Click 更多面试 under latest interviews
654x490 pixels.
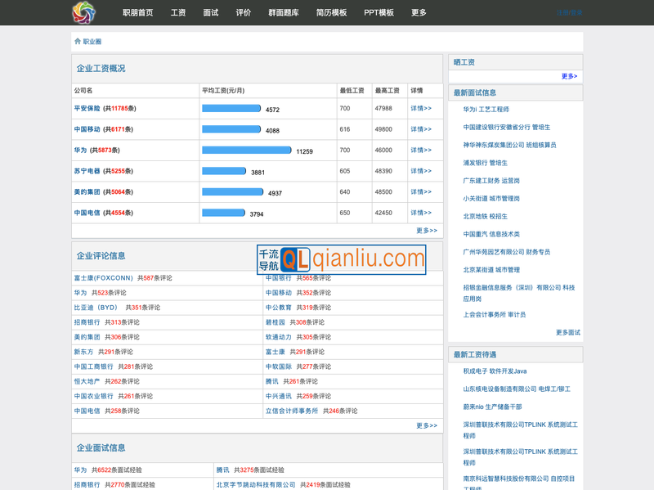click(567, 333)
